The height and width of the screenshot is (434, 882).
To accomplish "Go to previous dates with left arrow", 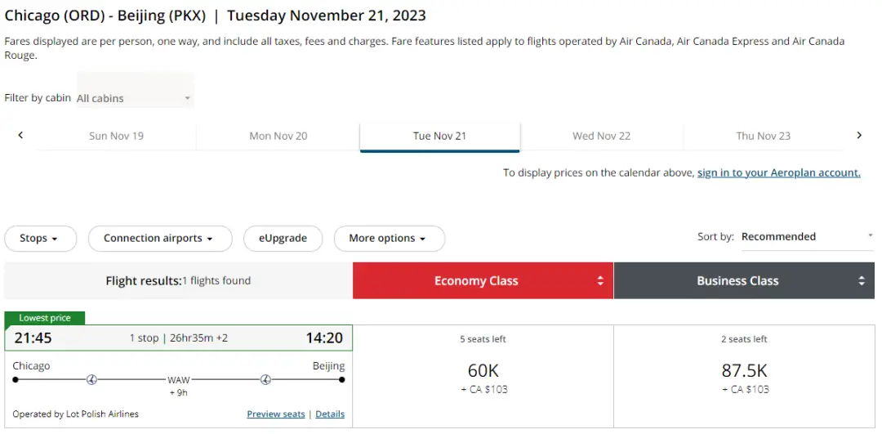I will [x=20, y=135].
